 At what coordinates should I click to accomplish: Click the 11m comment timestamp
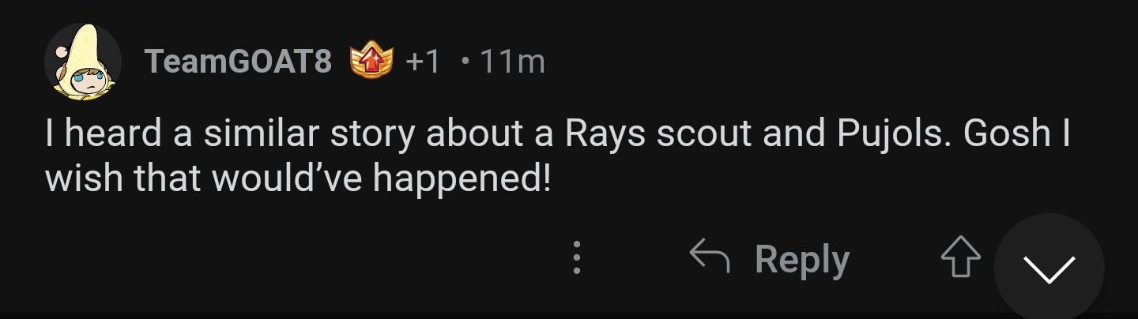(511, 62)
